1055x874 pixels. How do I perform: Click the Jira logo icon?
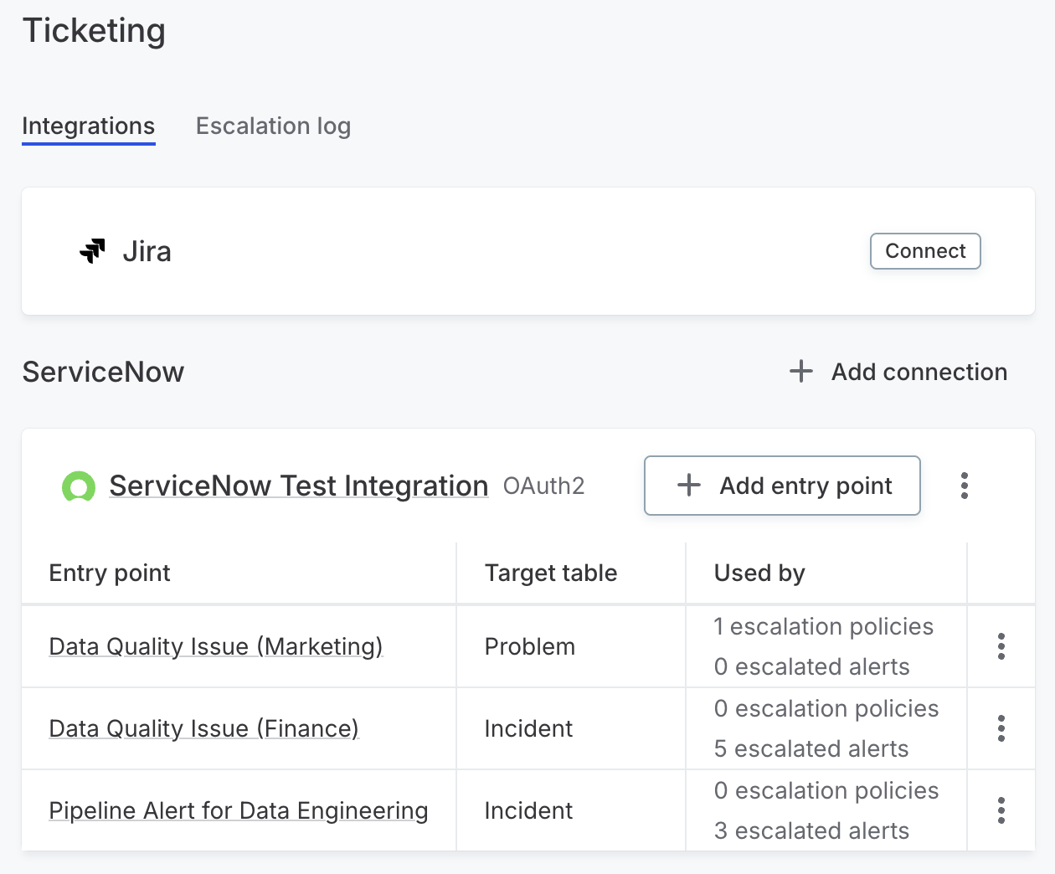coord(92,251)
